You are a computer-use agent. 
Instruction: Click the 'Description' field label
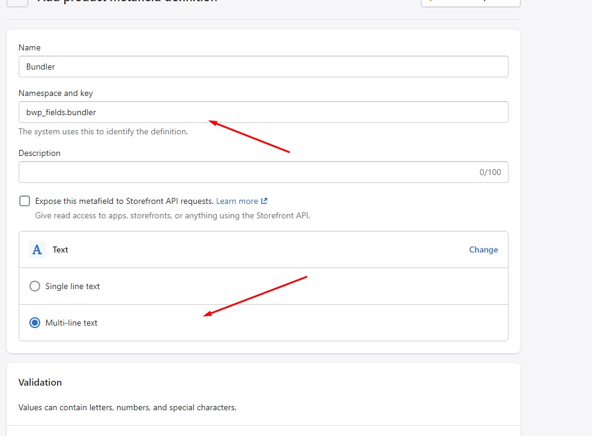tap(40, 153)
